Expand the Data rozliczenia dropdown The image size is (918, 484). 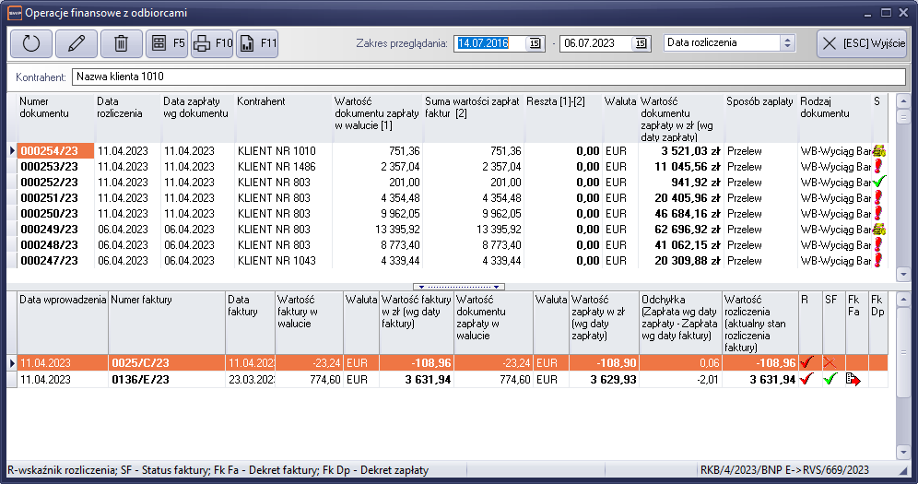[787, 43]
